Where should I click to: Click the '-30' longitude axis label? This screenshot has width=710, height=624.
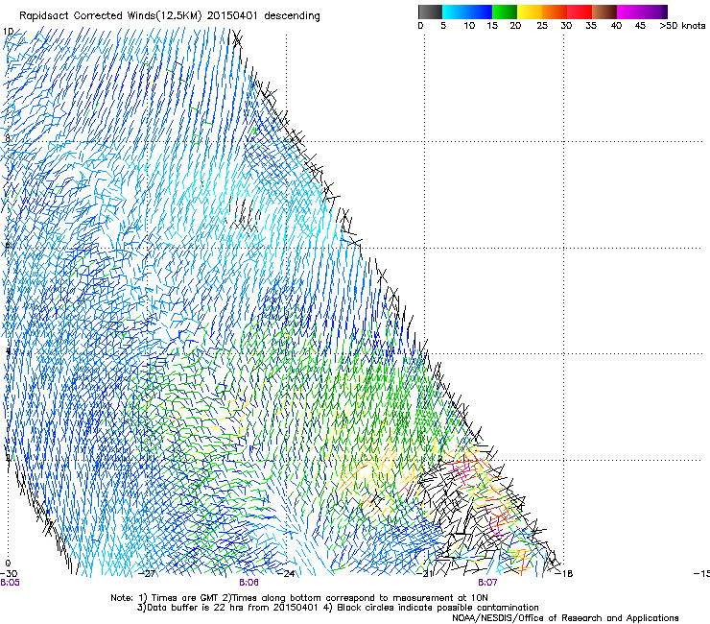9,574
